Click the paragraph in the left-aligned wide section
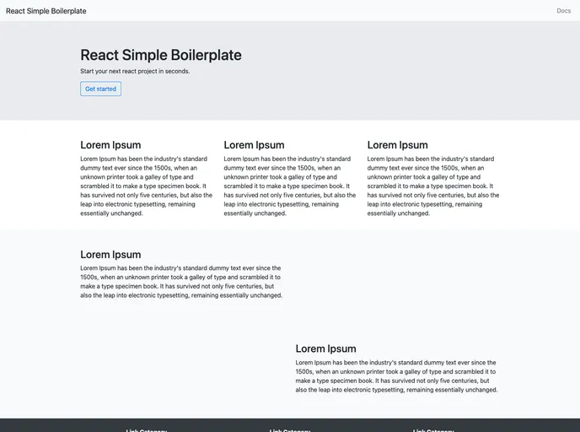The width and height of the screenshot is (580, 432). point(181,282)
